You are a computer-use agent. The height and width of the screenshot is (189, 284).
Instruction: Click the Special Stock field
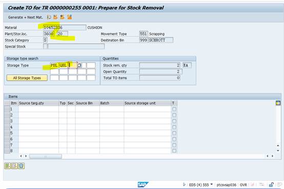pos(74,46)
